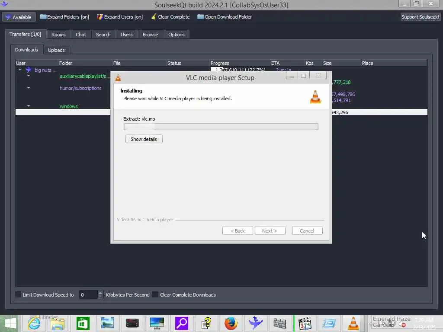Collapse the big nuts user row
This screenshot has height=332, width=443.
click(20, 70)
